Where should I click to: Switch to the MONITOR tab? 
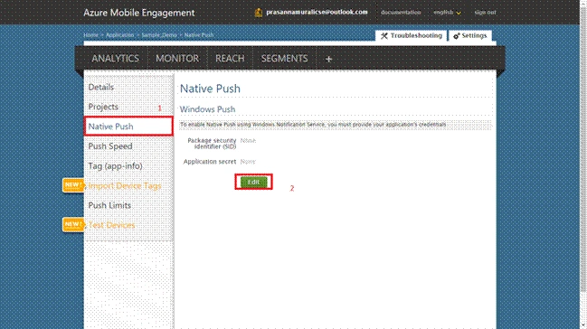point(177,59)
